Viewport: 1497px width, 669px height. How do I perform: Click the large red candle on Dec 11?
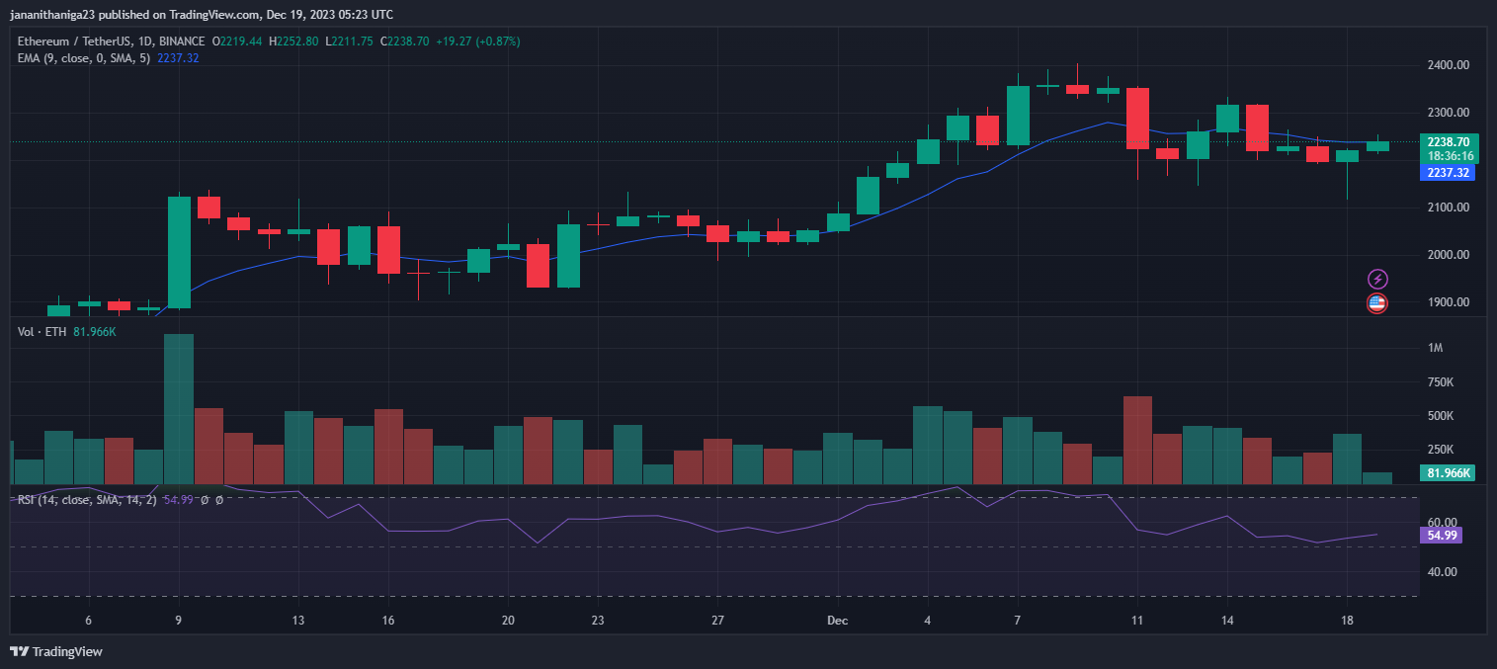click(x=1137, y=119)
